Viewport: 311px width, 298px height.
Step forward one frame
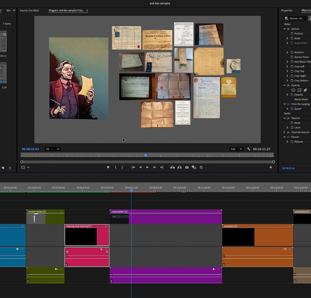coord(154,167)
